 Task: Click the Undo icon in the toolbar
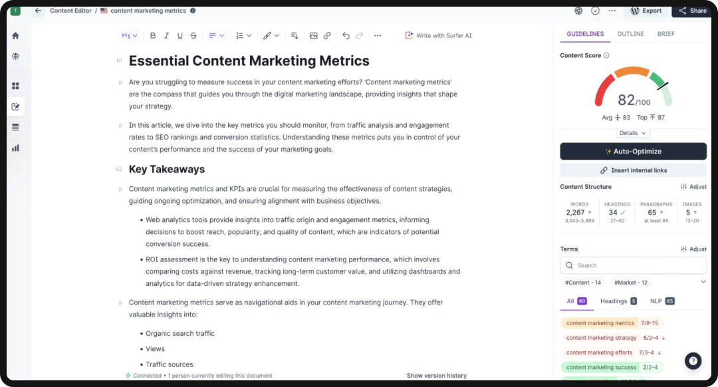click(346, 35)
